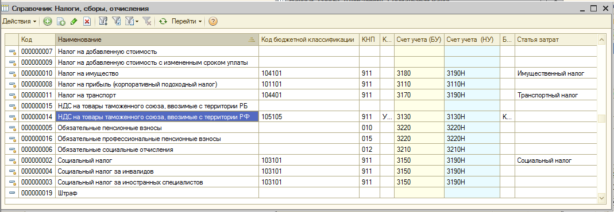Viewport: 614px width, 212px height.
Task: Select Социальный налог за инвалидов row
Action: 157,171
